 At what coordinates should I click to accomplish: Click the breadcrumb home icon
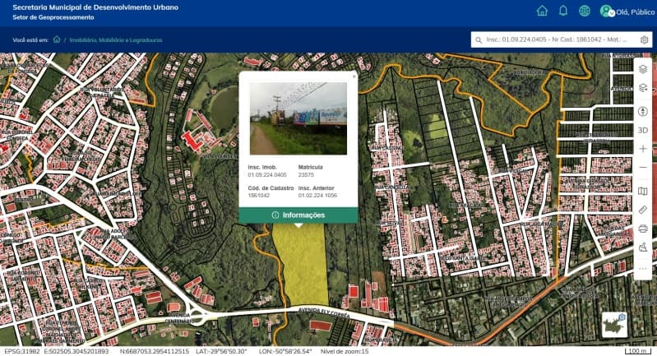pos(57,39)
